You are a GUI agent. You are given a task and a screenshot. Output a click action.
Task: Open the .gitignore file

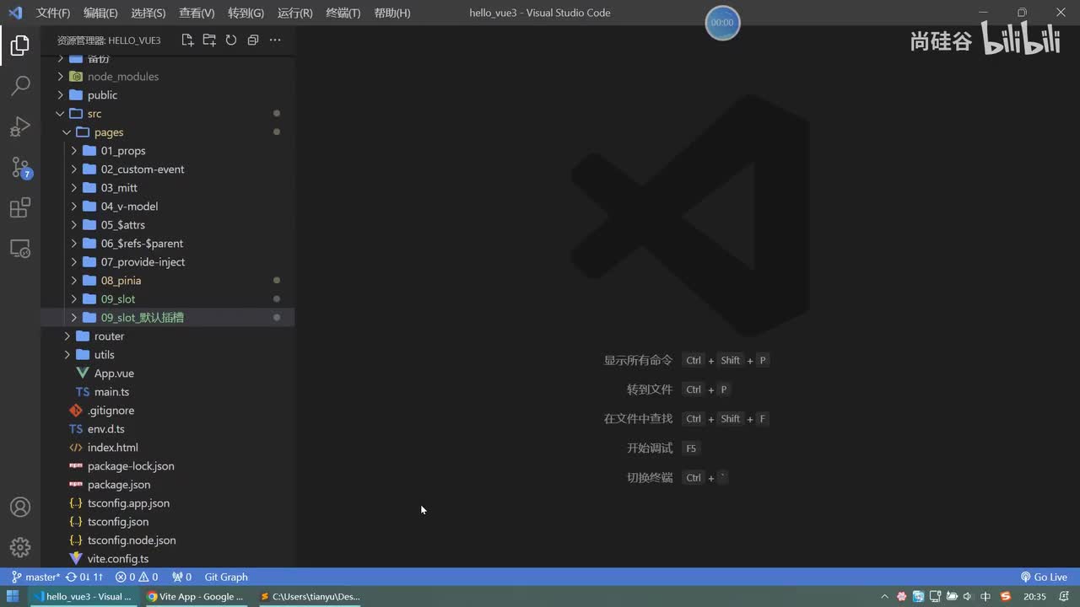click(167, 411)
